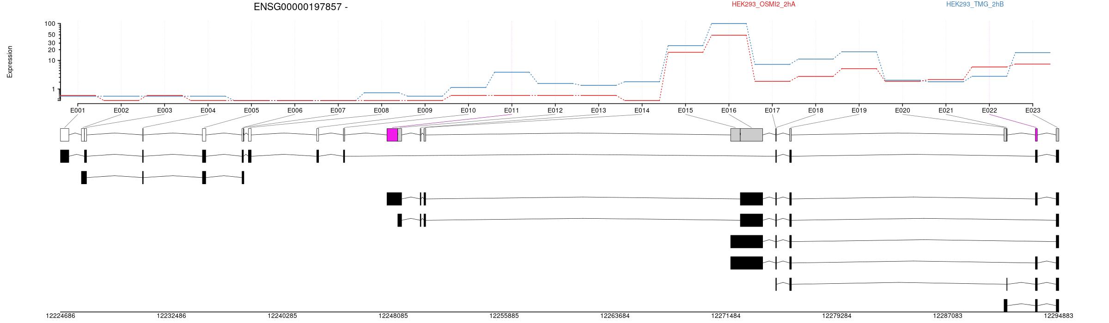Click genomic coordinate 12240285
Image resolution: width=1109 pixels, height=323 pixels.
point(282,316)
